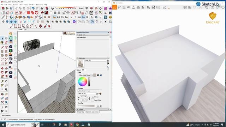Image resolution: width=226 pixels, height=127 pixels.
Task: Select the Zoom magnifier tool in left toolbar
Action: 2,98
